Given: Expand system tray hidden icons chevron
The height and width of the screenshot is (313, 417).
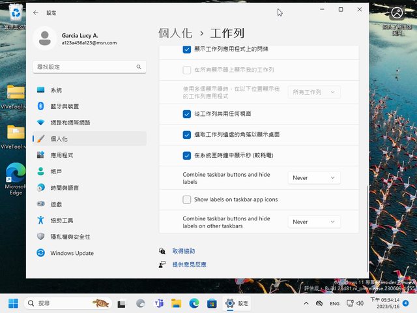Looking at the screenshot, I should pyautogui.click(x=306, y=304).
